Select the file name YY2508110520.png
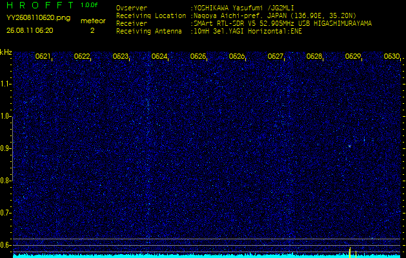 click(x=38, y=18)
